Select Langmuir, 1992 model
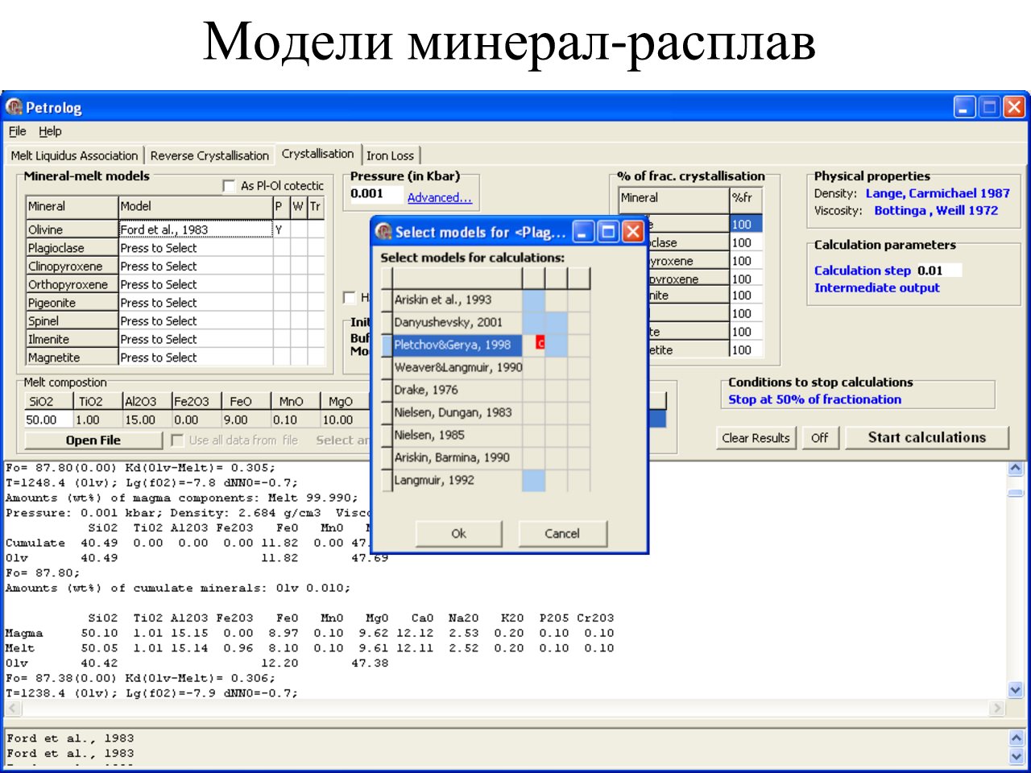 click(457, 480)
